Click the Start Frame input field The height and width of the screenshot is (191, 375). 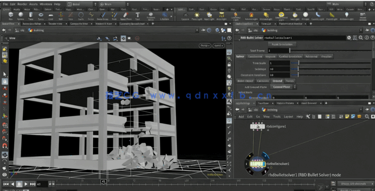pyautogui.click(x=279, y=51)
